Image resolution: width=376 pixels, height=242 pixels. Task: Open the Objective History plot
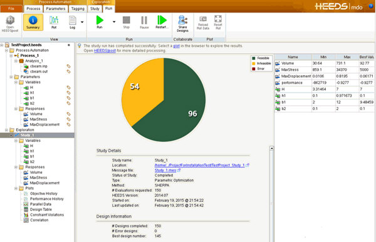tap(44, 193)
